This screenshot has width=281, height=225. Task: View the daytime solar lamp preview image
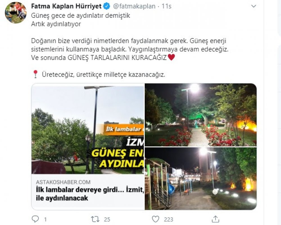pyautogui.click(x=88, y=129)
